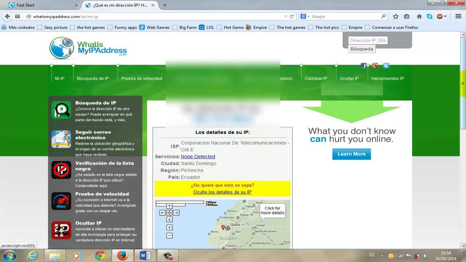466x262 pixels.
Task: Open the Más visitados bookmark
Action: point(18,27)
